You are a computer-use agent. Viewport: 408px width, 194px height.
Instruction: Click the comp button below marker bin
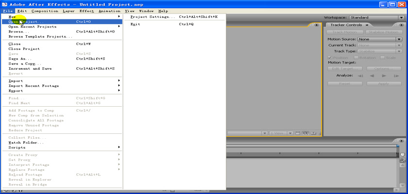(403, 161)
